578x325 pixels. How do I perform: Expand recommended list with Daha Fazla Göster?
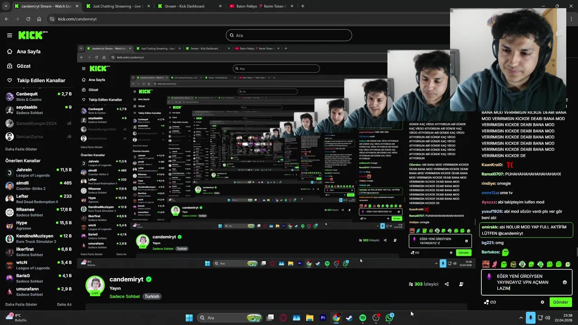pos(21,305)
